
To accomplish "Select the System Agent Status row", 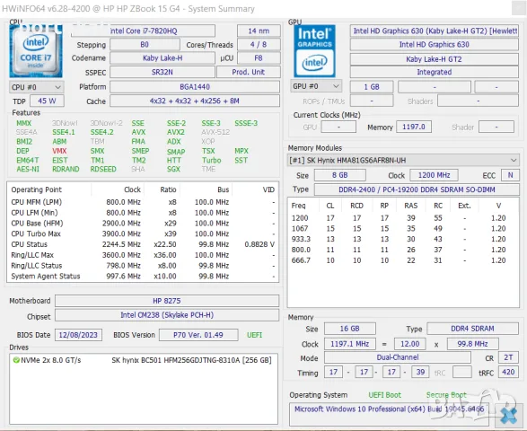I will click(143, 276).
